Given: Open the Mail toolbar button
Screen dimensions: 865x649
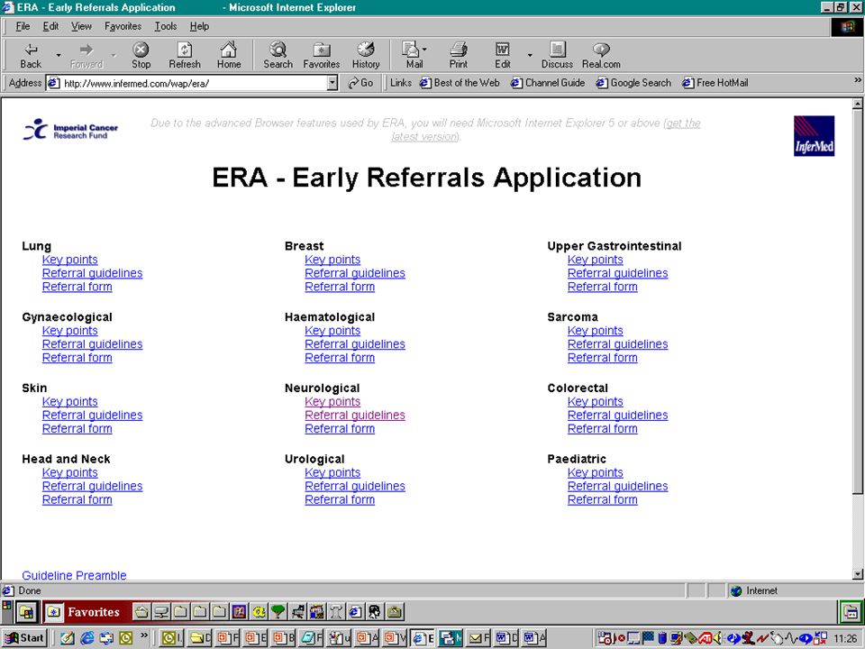Looking at the screenshot, I should (414, 55).
